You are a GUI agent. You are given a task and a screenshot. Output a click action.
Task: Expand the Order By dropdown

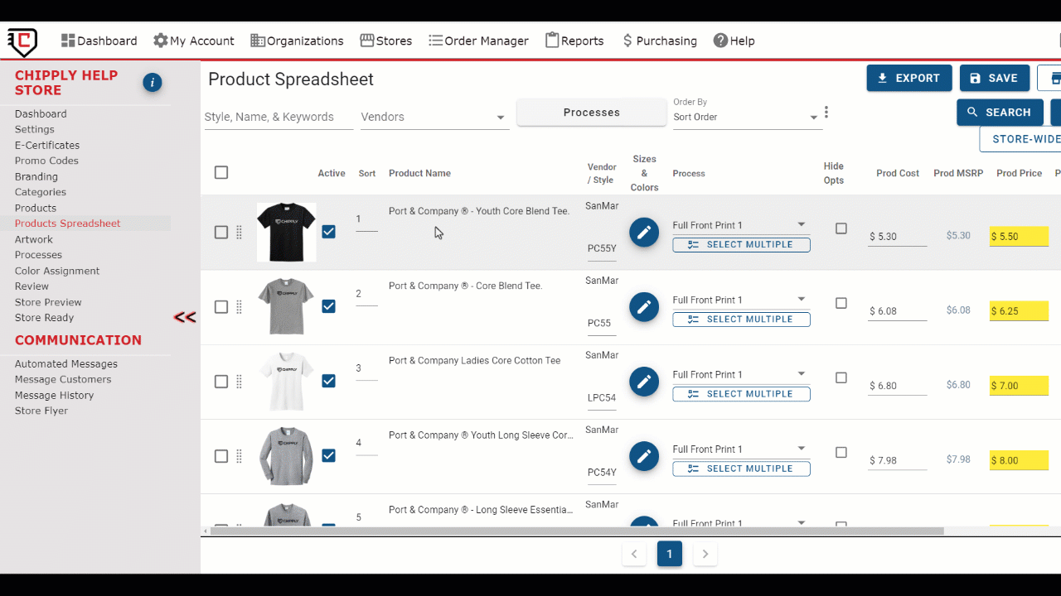[x=748, y=117]
